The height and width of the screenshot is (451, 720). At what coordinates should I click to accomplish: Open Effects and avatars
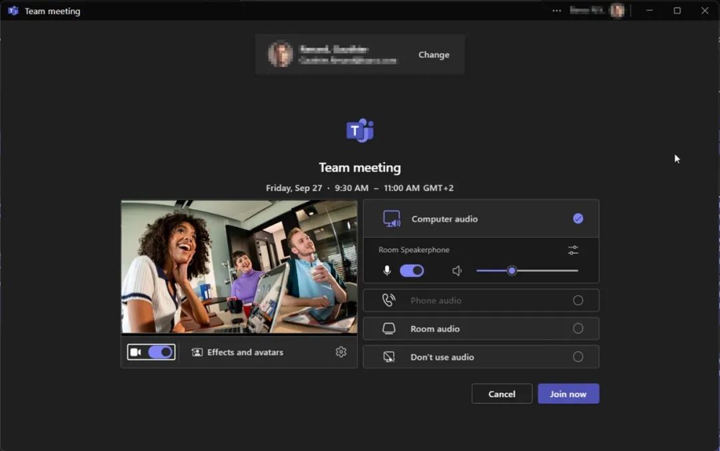coord(237,352)
